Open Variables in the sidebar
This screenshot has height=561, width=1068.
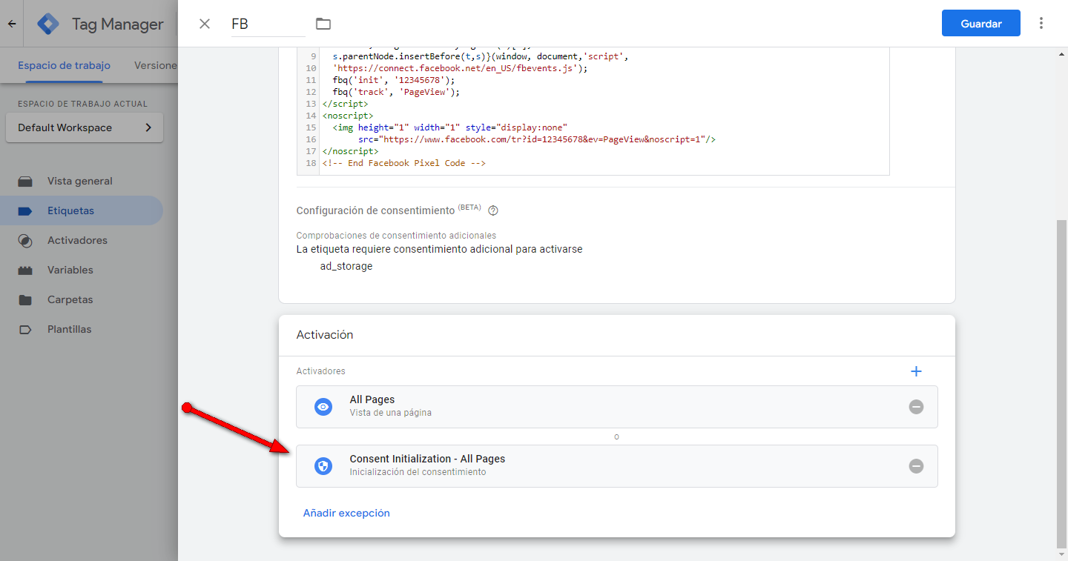70,270
